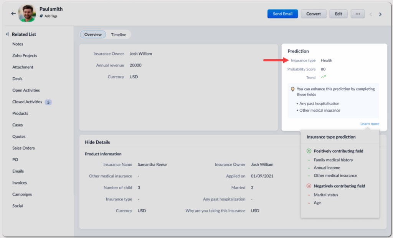Click the Add Tags icon
Image resolution: width=393 pixels, height=238 pixels.
tap(41, 16)
